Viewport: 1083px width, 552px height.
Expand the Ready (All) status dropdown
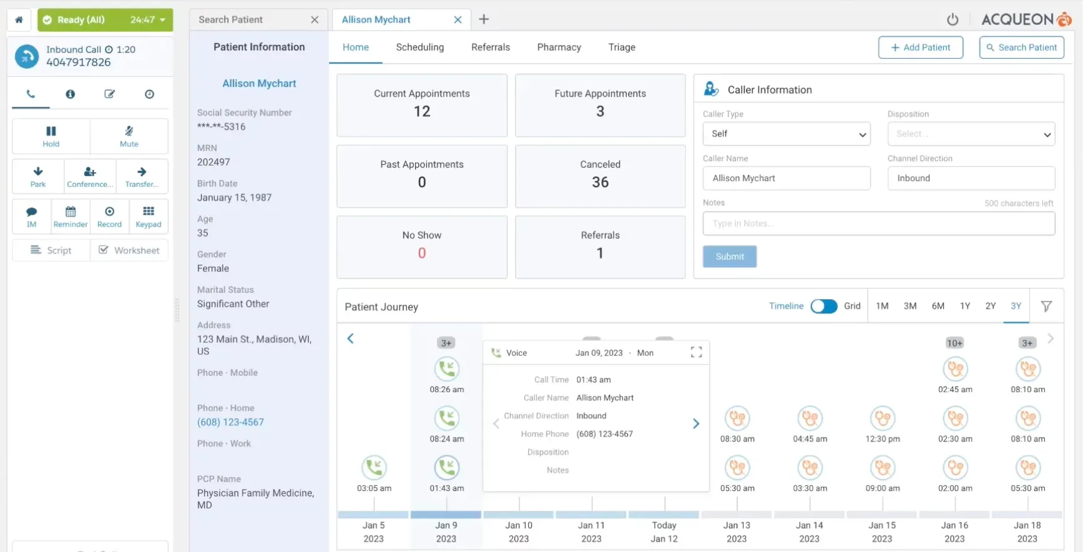point(163,20)
